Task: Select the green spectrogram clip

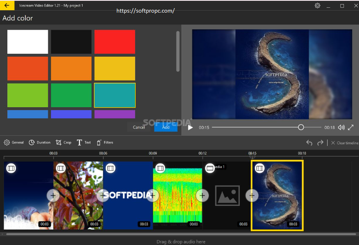Action: click(x=177, y=195)
